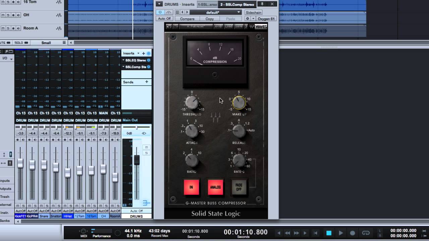Go to next preset arrow
This screenshot has width=429, height=241.
[187, 12]
